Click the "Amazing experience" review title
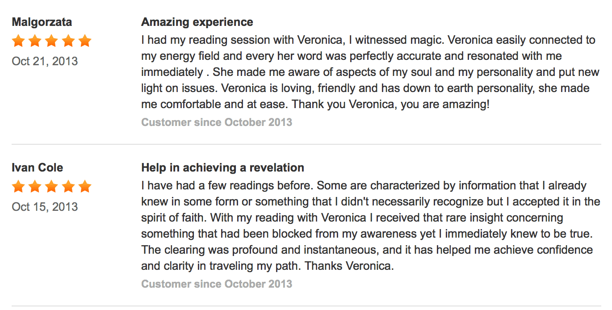This screenshot has width=612, height=310. [x=197, y=22]
